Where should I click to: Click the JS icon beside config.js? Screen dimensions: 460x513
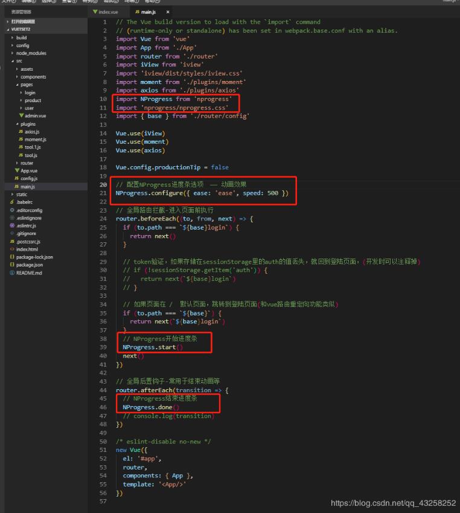17,178
